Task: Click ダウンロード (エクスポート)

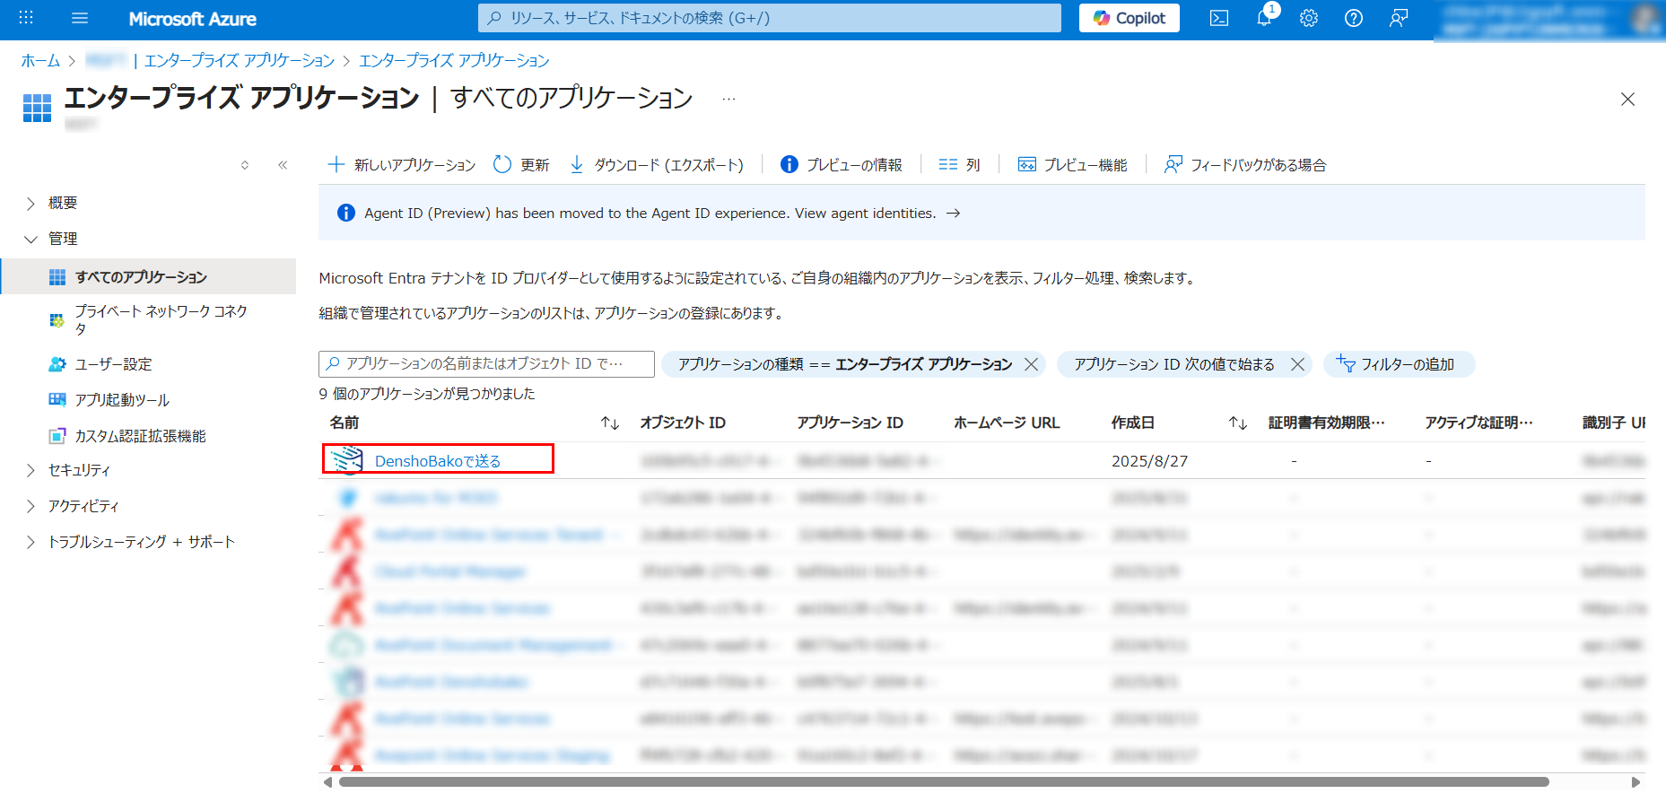Action: 657,165
